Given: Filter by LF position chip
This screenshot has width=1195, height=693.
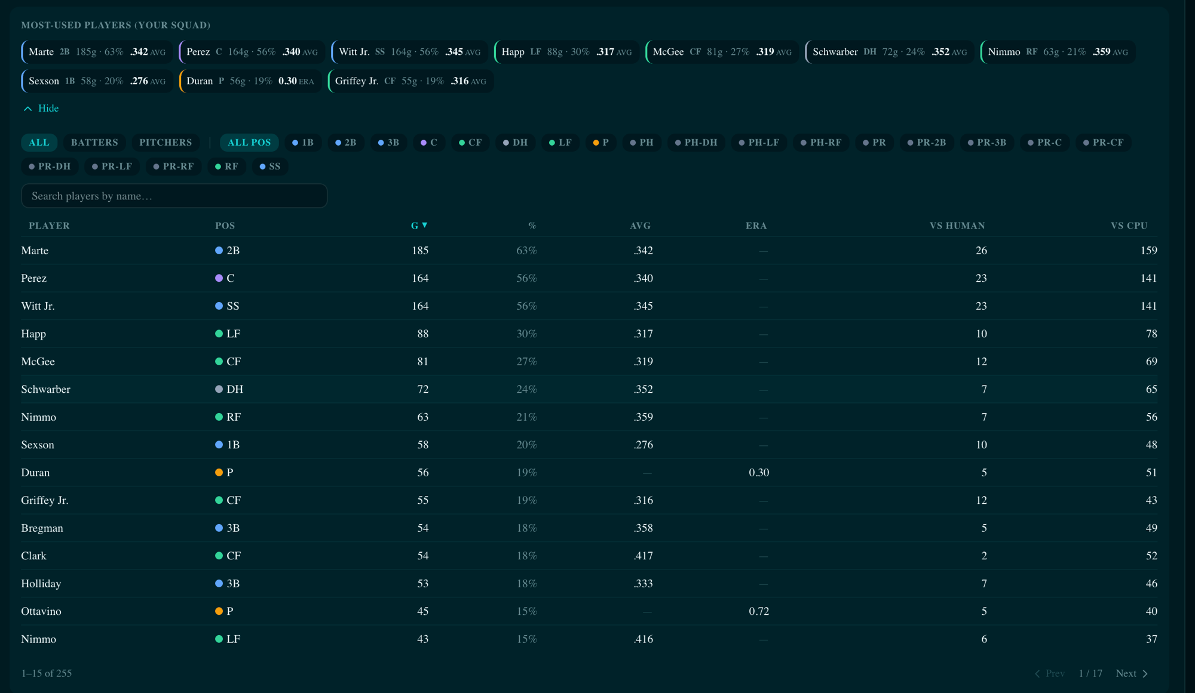Looking at the screenshot, I should pos(560,142).
